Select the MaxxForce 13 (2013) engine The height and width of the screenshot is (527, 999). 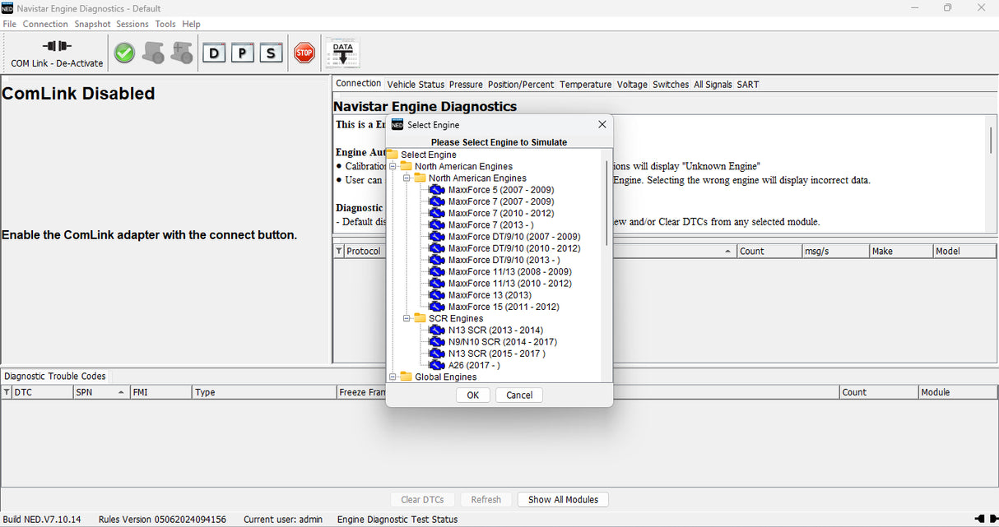coord(482,295)
